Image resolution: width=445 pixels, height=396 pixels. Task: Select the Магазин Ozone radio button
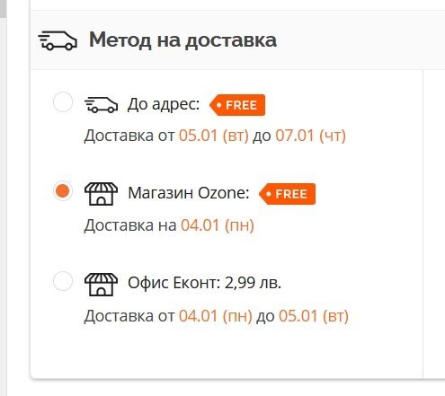click(63, 191)
